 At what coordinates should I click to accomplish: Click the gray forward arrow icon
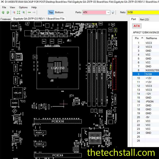34,12
